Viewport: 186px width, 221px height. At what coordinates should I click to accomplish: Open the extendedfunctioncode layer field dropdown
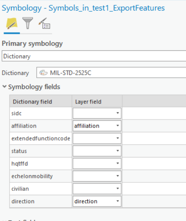click(x=97, y=138)
